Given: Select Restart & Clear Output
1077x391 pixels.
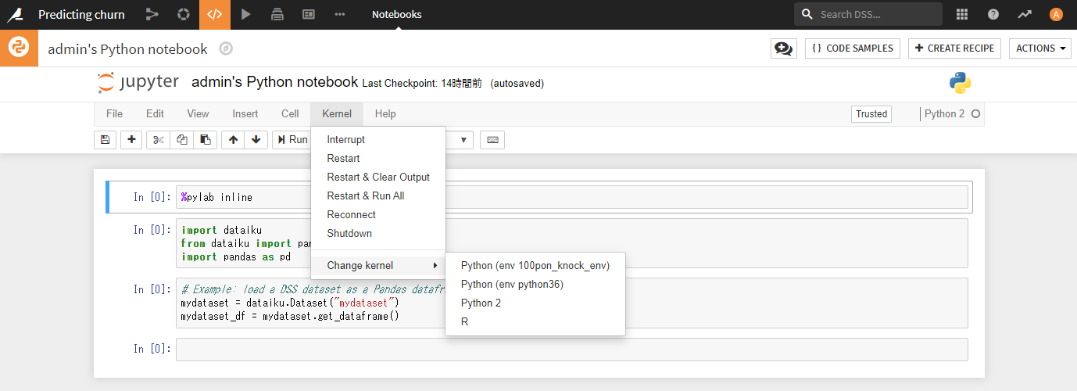Looking at the screenshot, I should pos(378,177).
